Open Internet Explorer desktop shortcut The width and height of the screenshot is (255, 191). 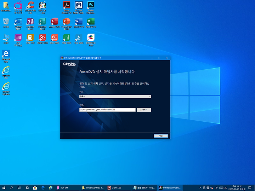point(6,89)
